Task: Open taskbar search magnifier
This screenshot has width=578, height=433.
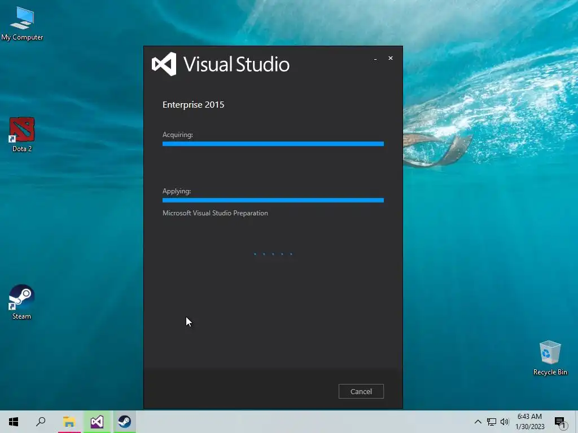Action: pyautogui.click(x=41, y=422)
